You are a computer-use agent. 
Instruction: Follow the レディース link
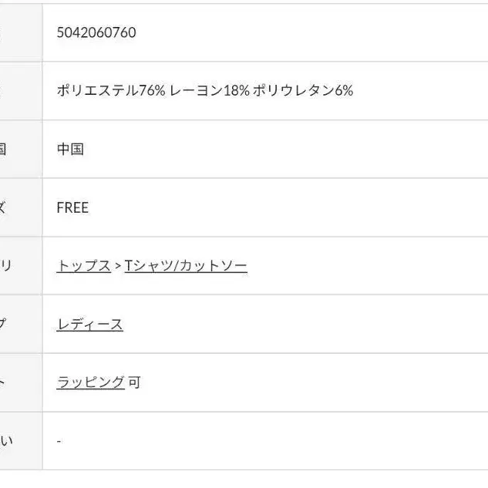pos(90,325)
